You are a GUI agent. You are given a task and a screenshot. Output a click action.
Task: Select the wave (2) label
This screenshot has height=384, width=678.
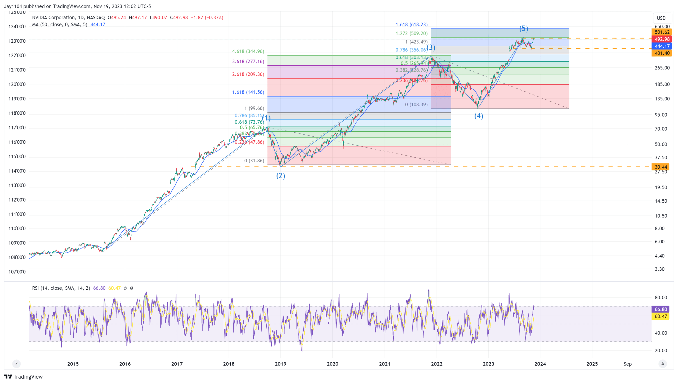click(281, 176)
